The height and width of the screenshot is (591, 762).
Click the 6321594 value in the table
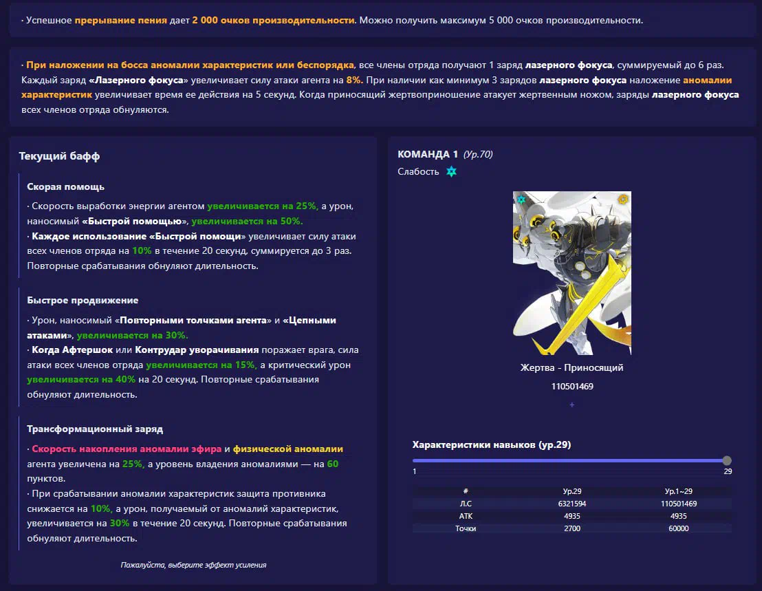[572, 504]
